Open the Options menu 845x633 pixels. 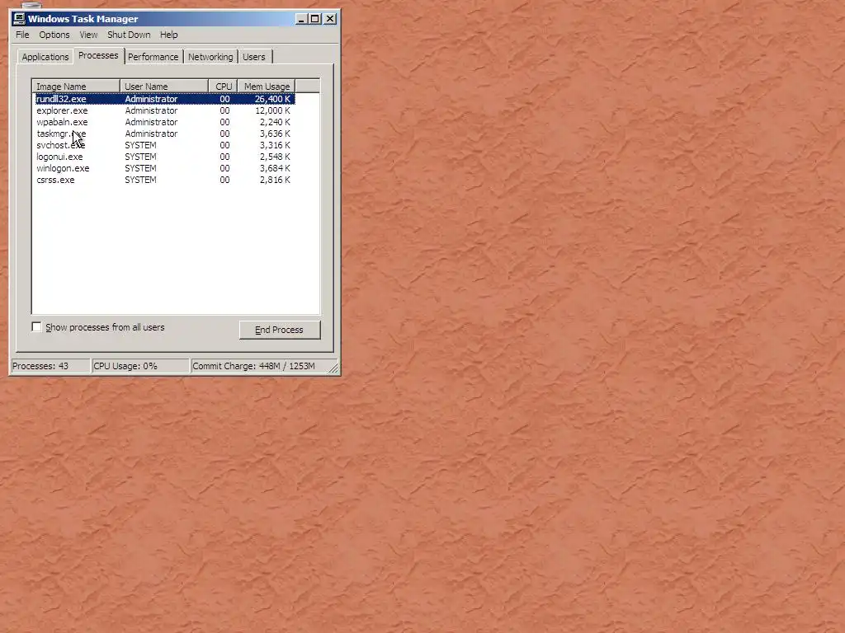54,35
